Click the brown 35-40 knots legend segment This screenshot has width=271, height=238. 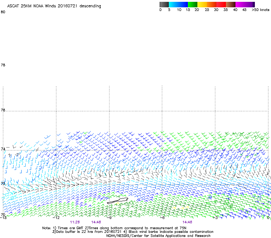click(231, 4)
